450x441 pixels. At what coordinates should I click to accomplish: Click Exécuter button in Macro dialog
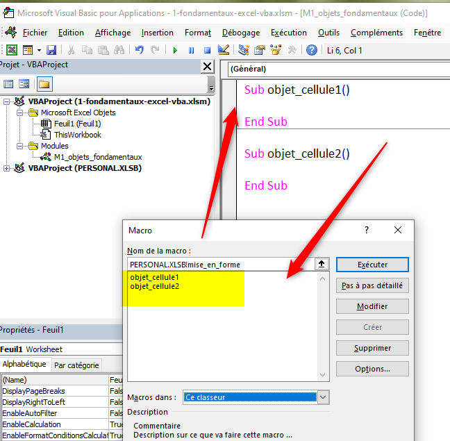372,265
